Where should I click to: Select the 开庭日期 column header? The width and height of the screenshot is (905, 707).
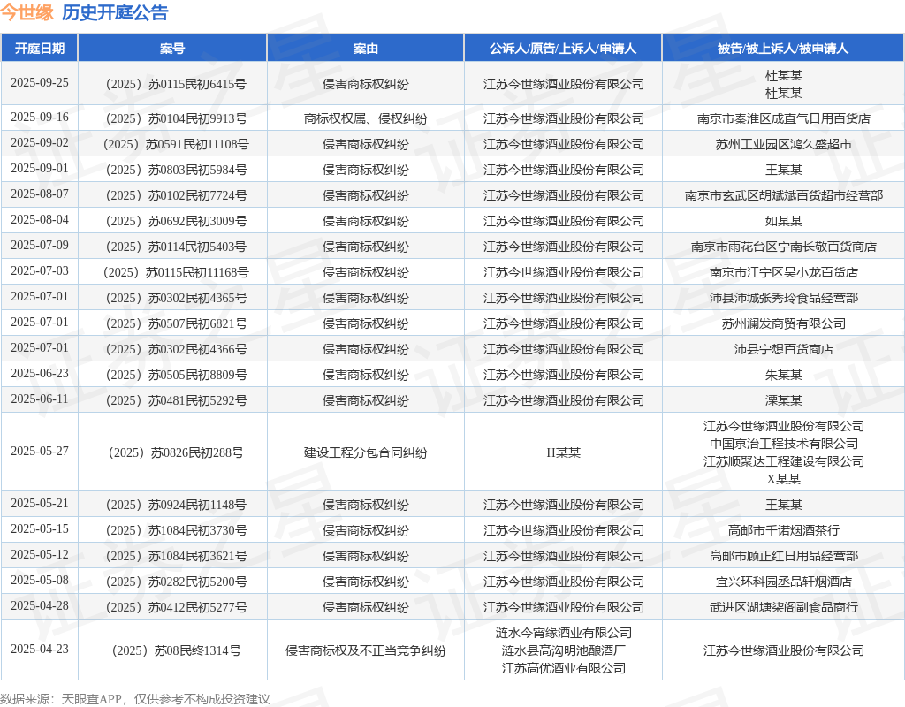(39, 49)
